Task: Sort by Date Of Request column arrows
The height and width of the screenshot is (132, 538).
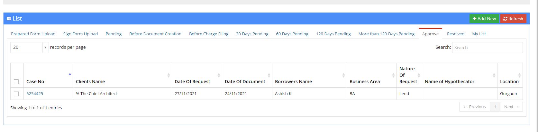Action: (219, 75)
